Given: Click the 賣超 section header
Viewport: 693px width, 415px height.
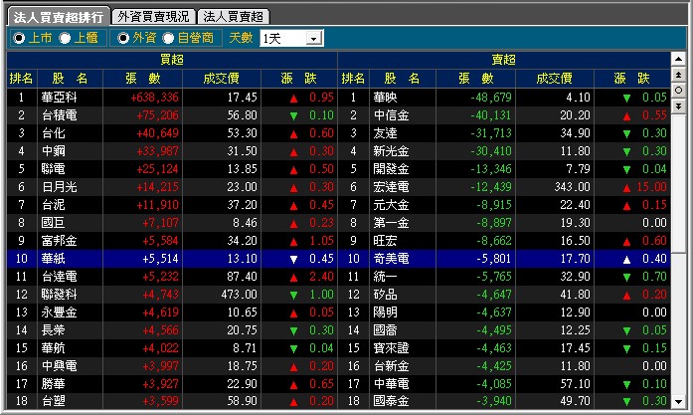Looking at the screenshot, I should (504, 60).
